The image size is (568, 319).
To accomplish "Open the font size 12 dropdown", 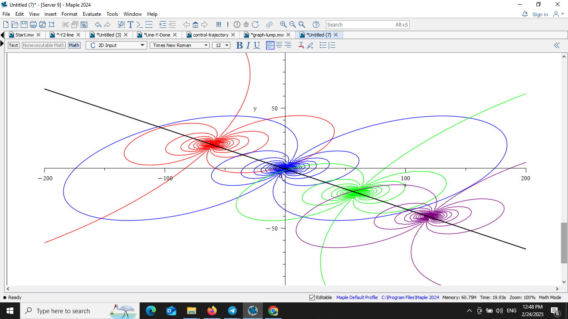I will point(221,45).
